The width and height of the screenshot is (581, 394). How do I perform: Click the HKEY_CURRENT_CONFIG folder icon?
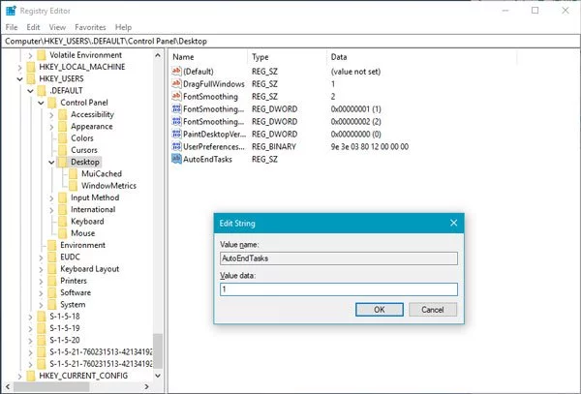(30, 375)
